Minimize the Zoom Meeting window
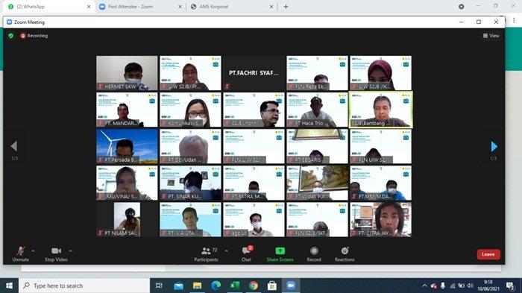Image resolution: width=522 pixels, height=293 pixels. click(462, 22)
